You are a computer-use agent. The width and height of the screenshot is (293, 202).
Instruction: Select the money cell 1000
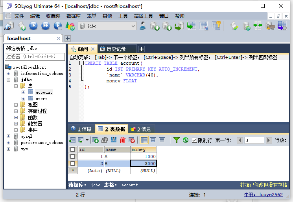[144, 157]
